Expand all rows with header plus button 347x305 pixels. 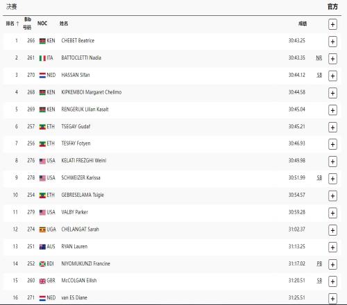332,24
